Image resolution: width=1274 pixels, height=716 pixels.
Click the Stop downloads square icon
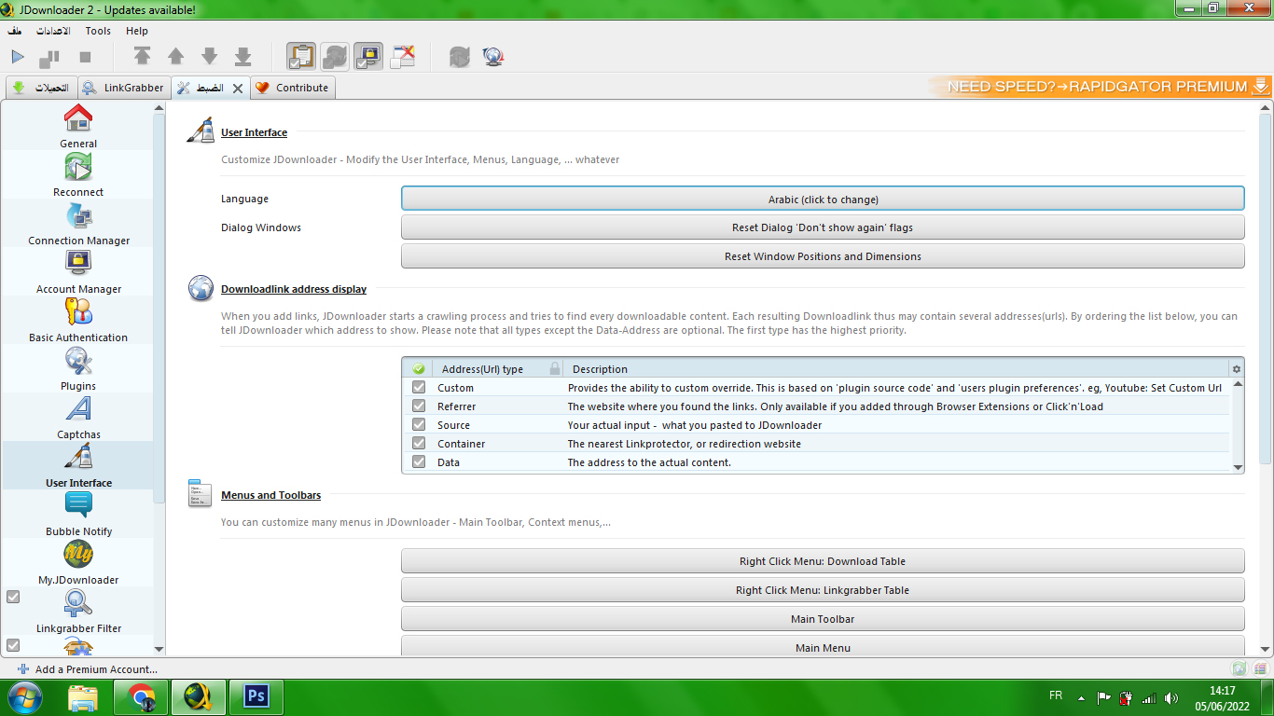click(85, 57)
